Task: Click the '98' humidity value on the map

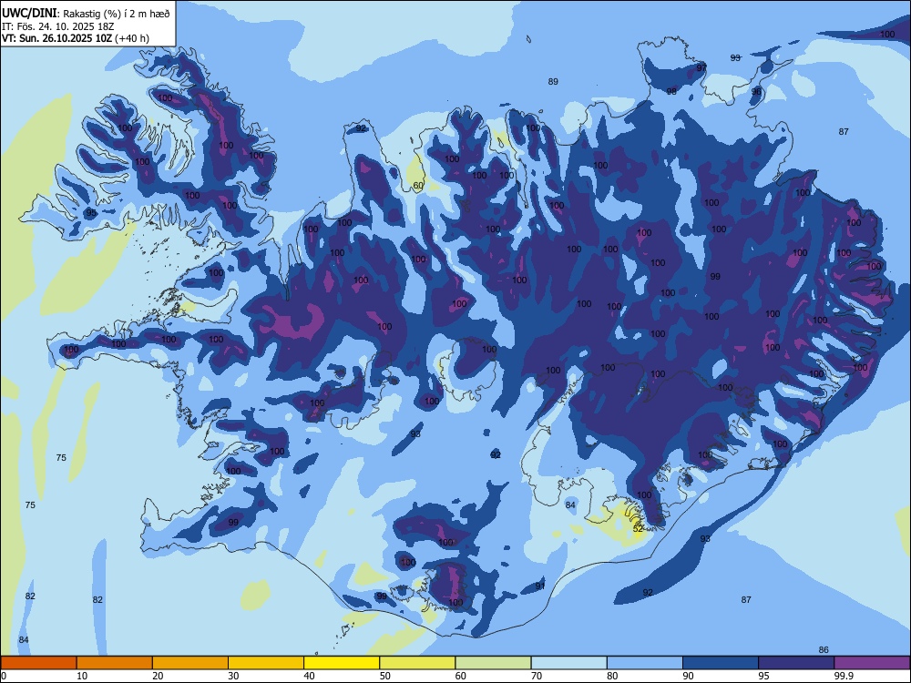Action: coord(671,91)
